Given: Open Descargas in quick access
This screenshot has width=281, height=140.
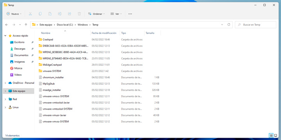Looking at the screenshot, I should (20, 49).
